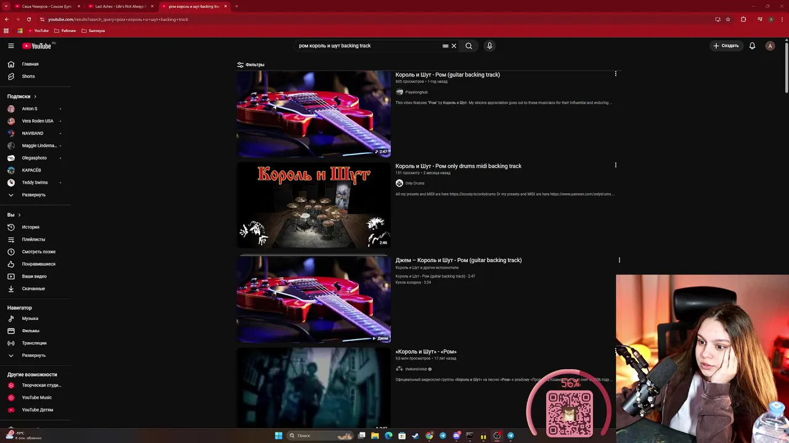Click the Создать button
789x443 pixels.
[726, 46]
